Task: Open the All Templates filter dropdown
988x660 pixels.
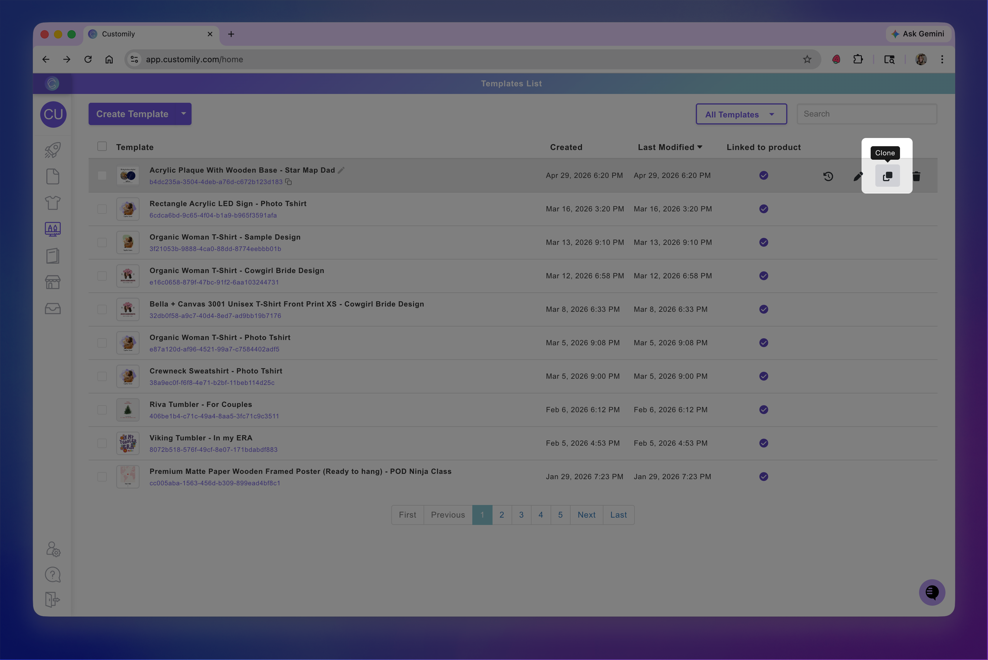Action: point(741,114)
